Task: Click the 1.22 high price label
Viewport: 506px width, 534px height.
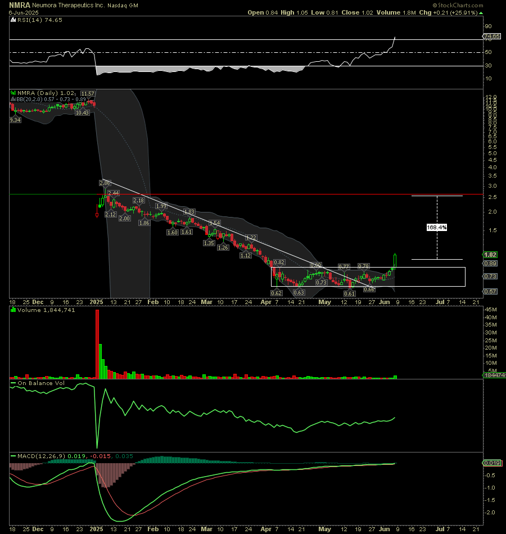Action: click(x=251, y=238)
